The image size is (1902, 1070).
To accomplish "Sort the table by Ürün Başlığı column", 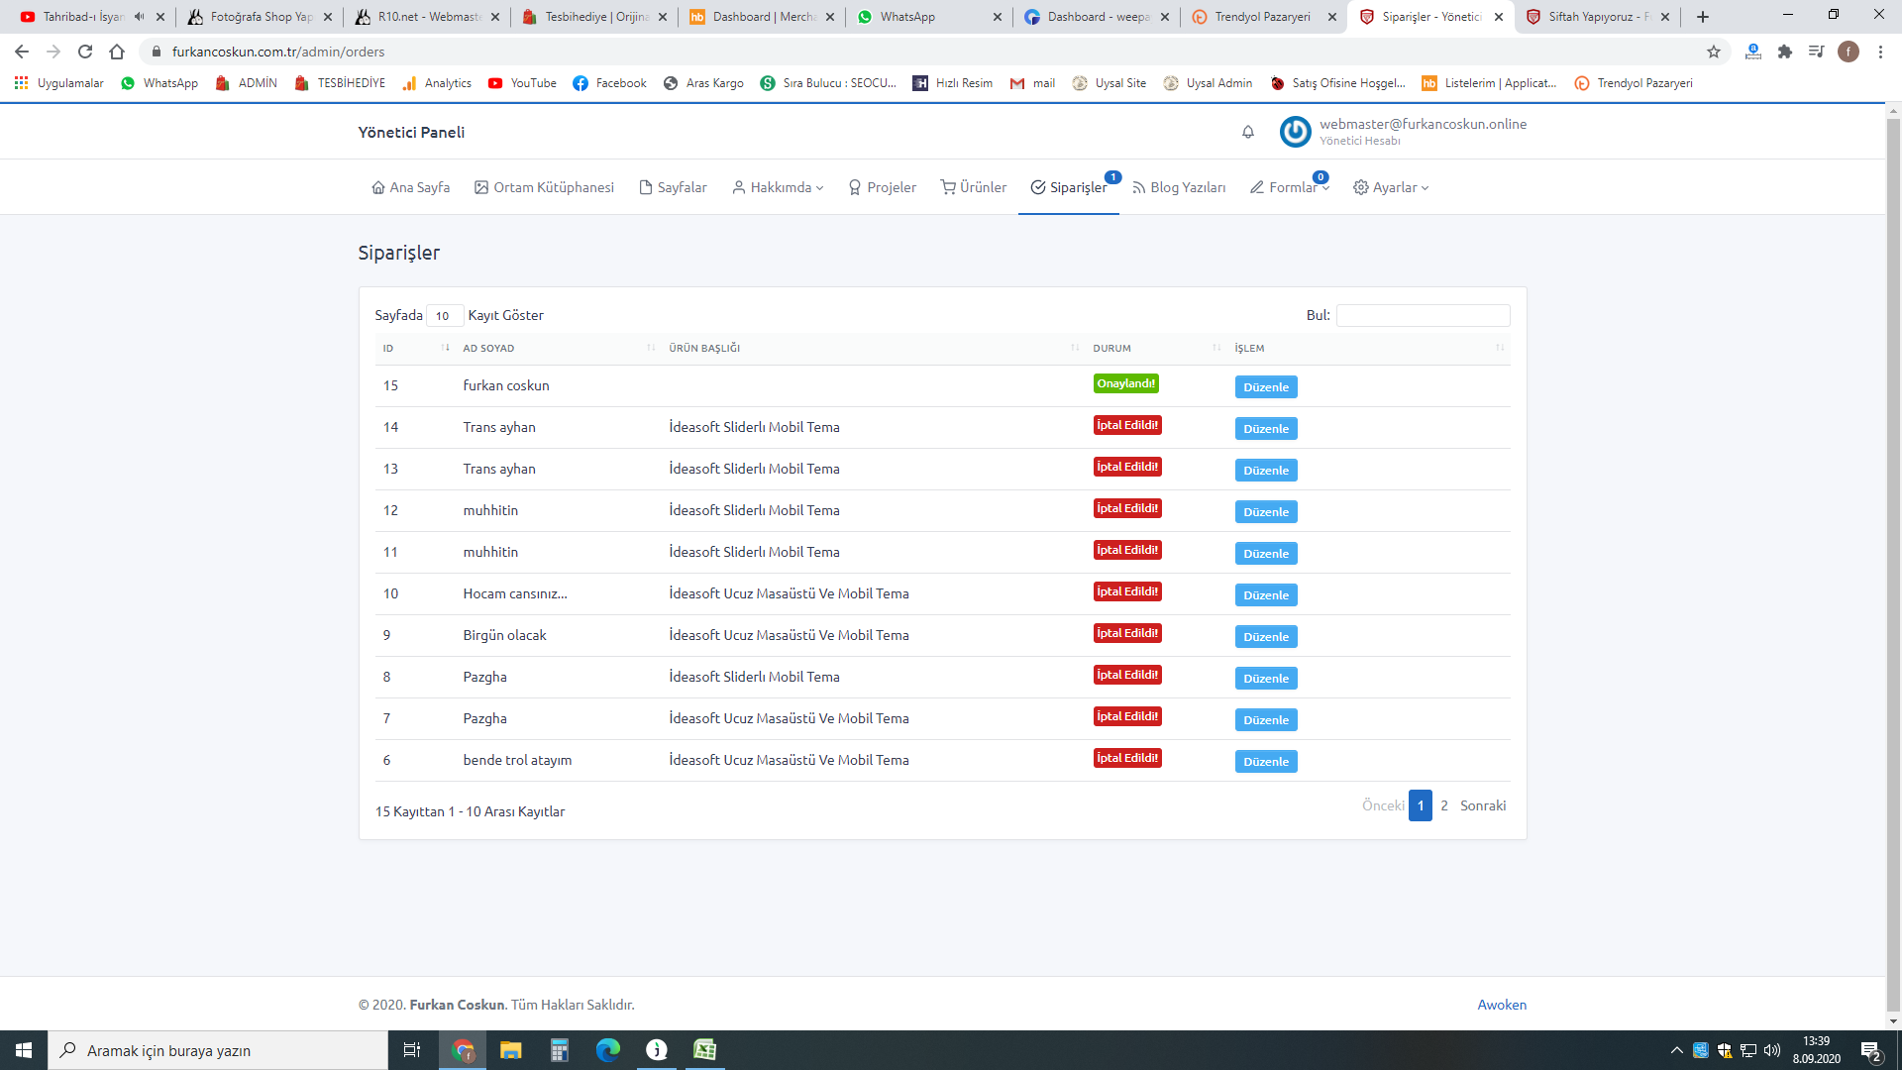I will coord(873,348).
